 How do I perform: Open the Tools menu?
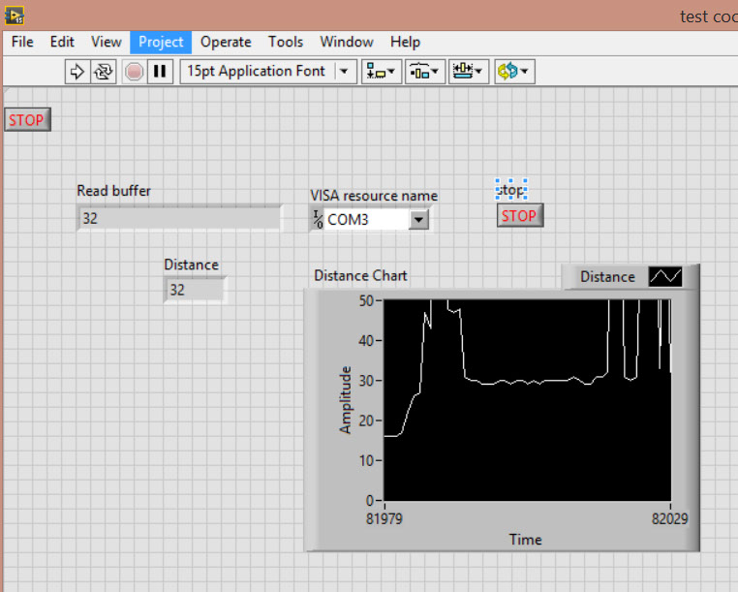286,42
